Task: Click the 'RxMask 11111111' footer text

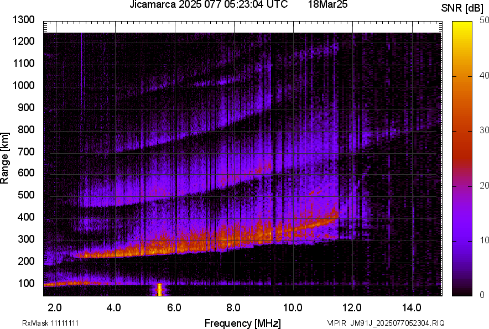Action: (50, 323)
